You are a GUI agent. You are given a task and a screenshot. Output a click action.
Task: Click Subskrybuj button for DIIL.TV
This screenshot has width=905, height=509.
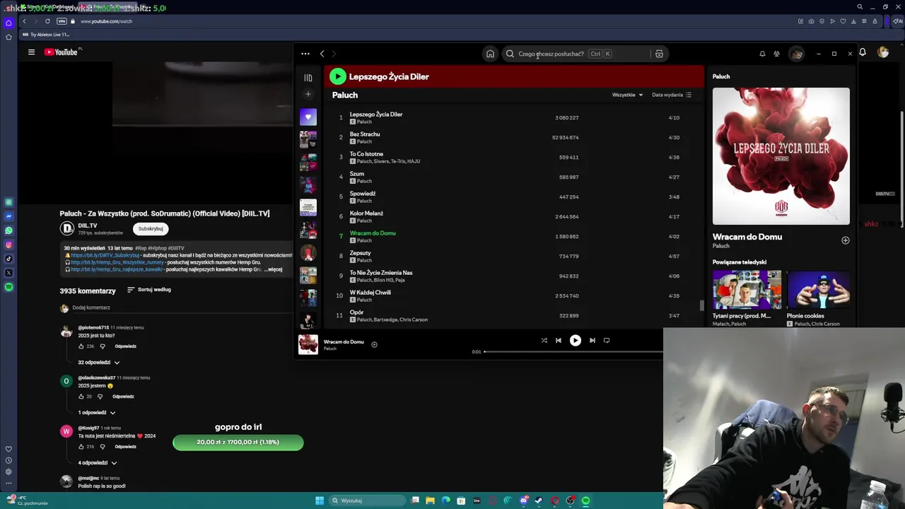[x=151, y=228]
